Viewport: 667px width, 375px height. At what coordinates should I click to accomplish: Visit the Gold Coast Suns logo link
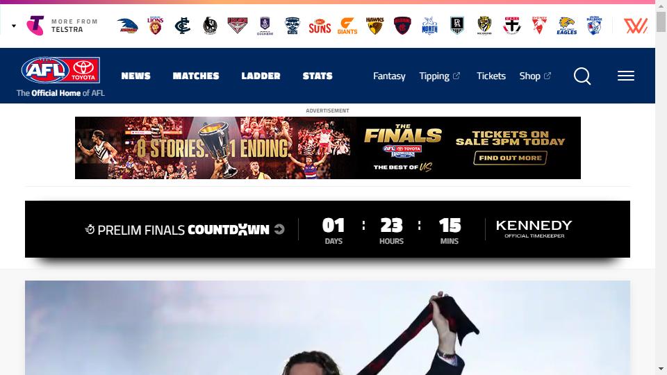click(x=320, y=26)
